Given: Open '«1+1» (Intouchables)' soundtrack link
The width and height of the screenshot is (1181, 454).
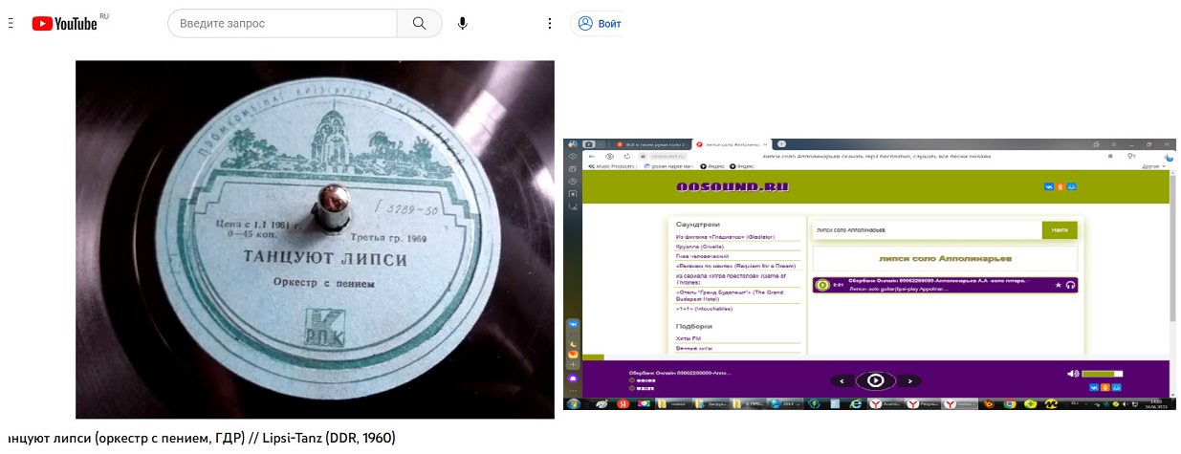Looking at the screenshot, I should click(x=704, y=309).
